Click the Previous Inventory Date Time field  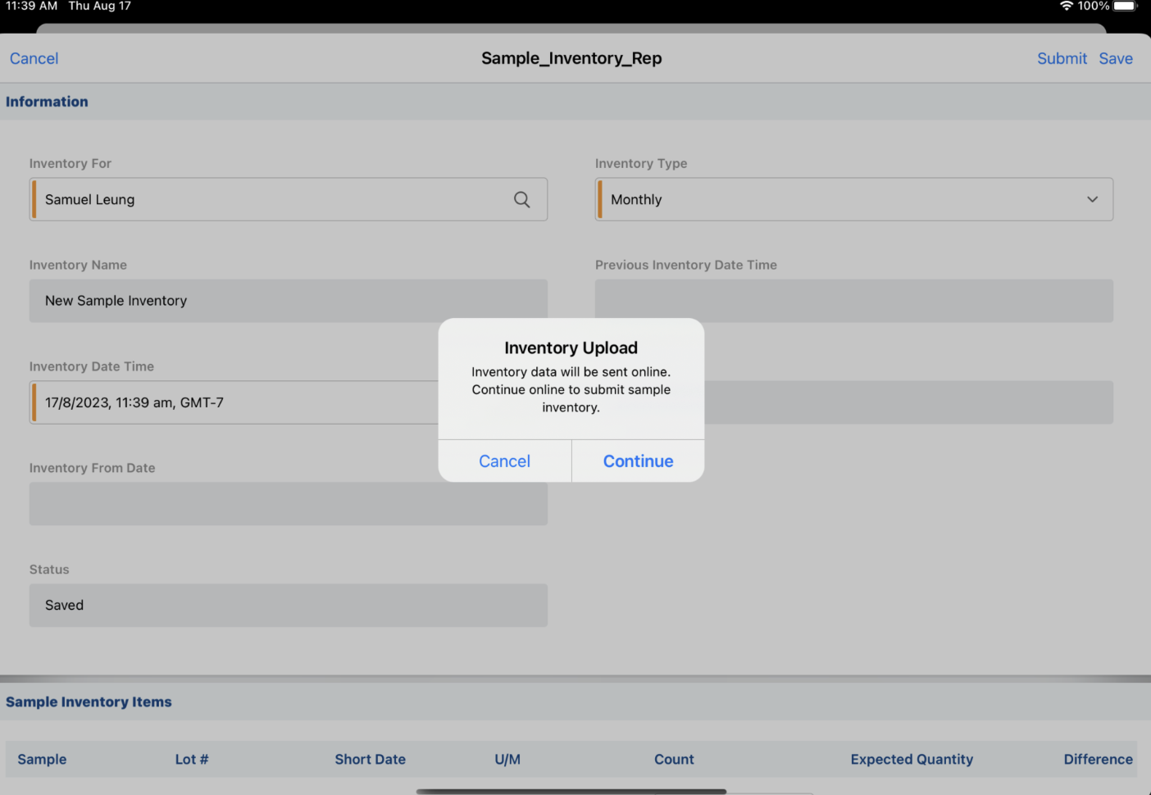pos(853,301)
